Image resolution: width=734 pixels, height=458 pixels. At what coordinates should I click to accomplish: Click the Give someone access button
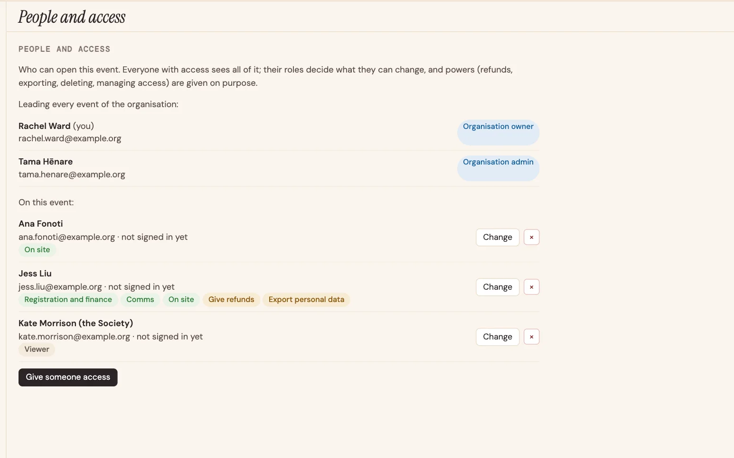68,377
